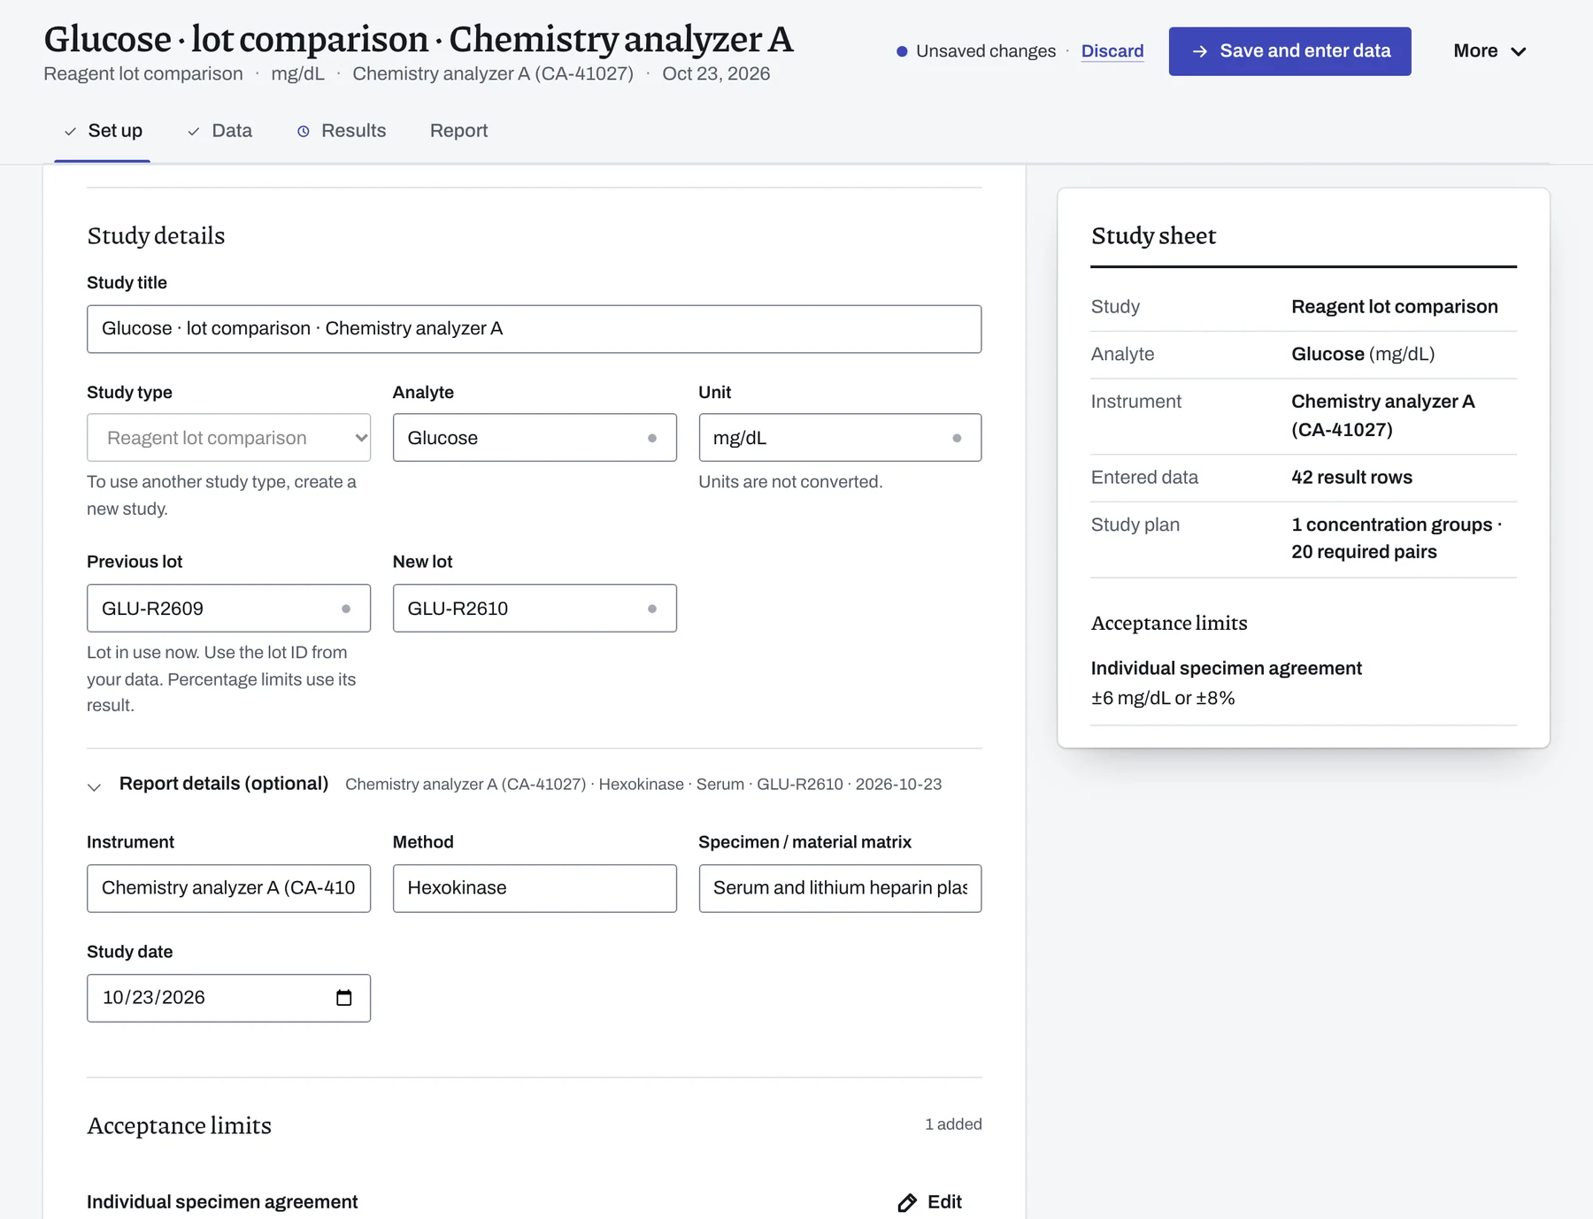
Task: Click Save and enter data button
Action: 1289,51
